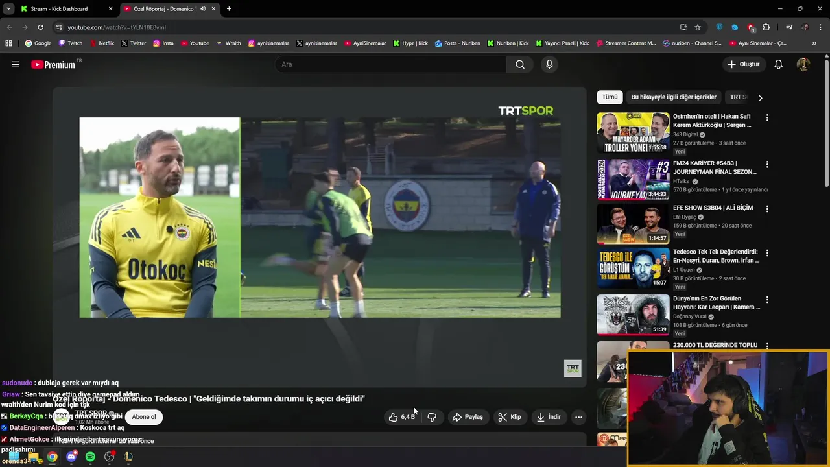
Task: Go back in browser history
Action: click(9, 27)
